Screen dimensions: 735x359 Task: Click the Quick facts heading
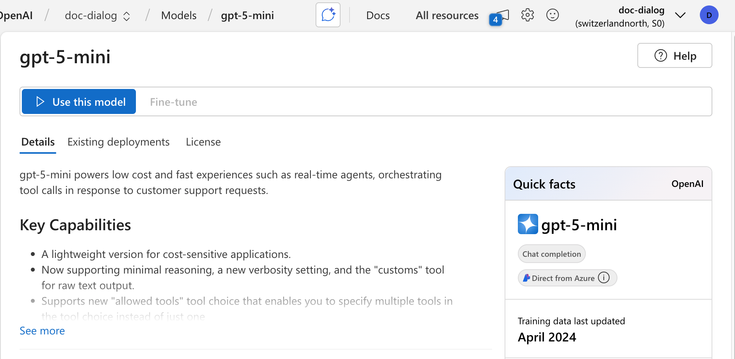click(x=544, y=184)
